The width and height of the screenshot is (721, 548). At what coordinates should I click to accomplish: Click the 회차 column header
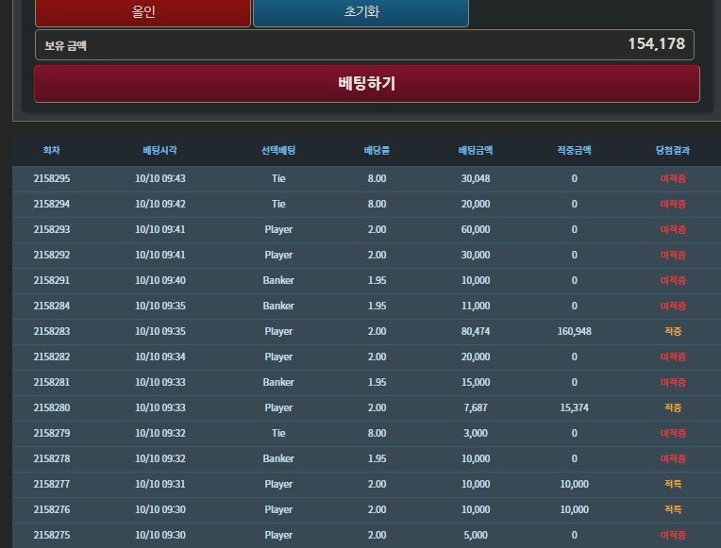pos(52,150)
